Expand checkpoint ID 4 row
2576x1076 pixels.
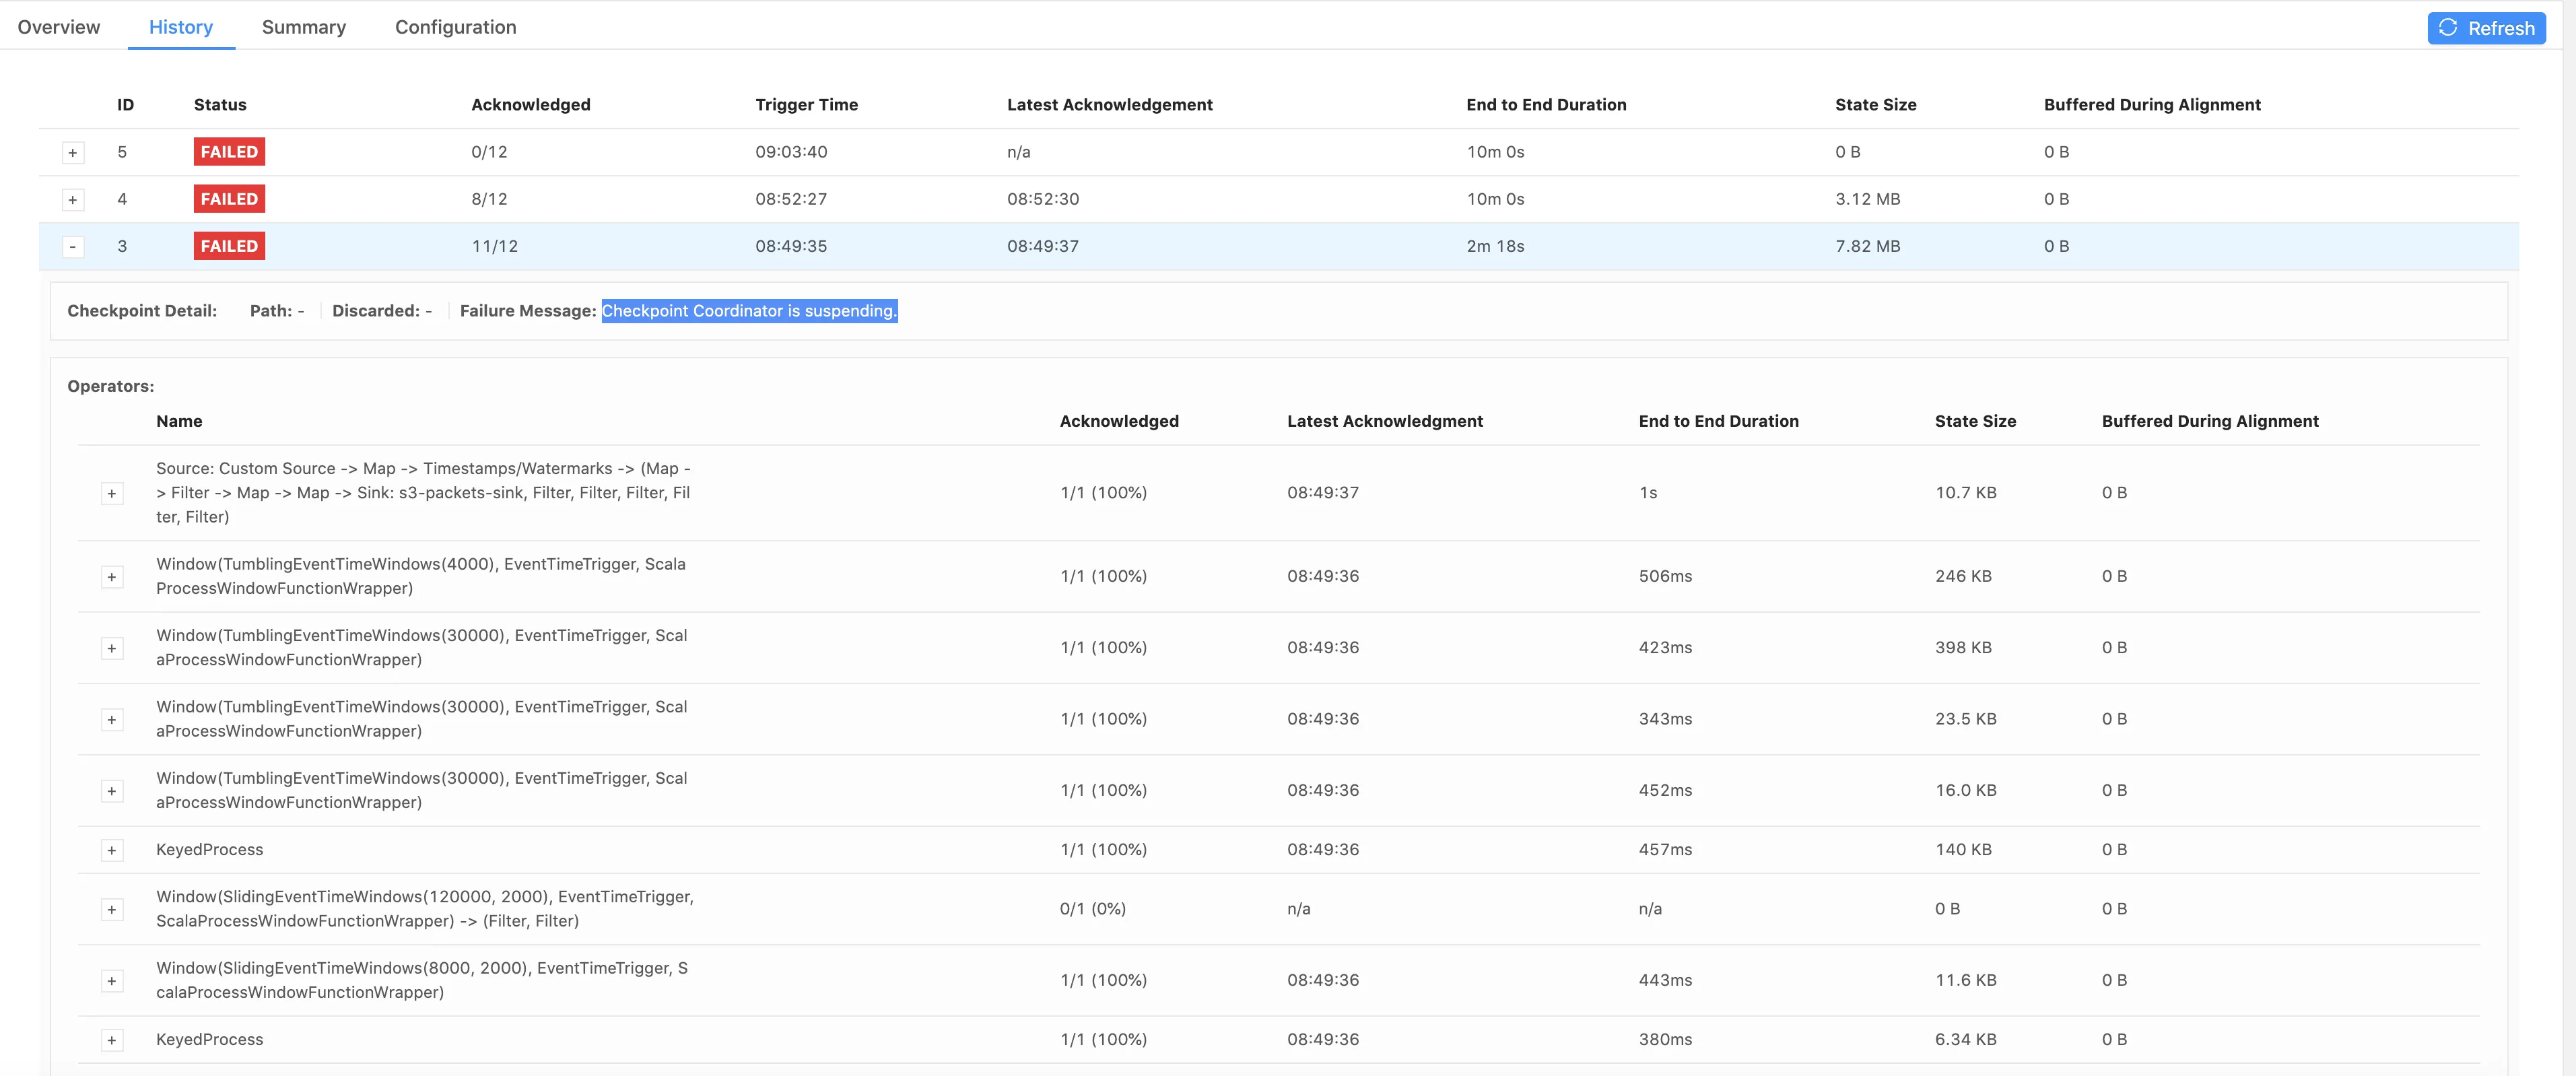click(72, 200)
